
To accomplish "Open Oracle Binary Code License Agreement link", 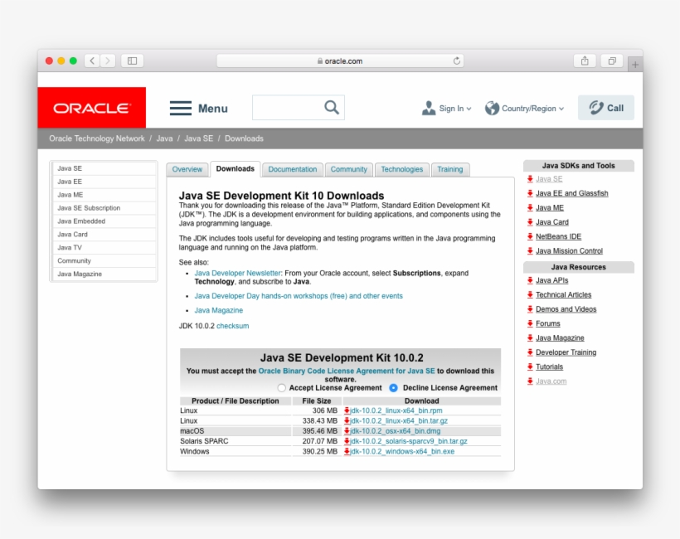I will pyautogui.click(x=347, y=371).
